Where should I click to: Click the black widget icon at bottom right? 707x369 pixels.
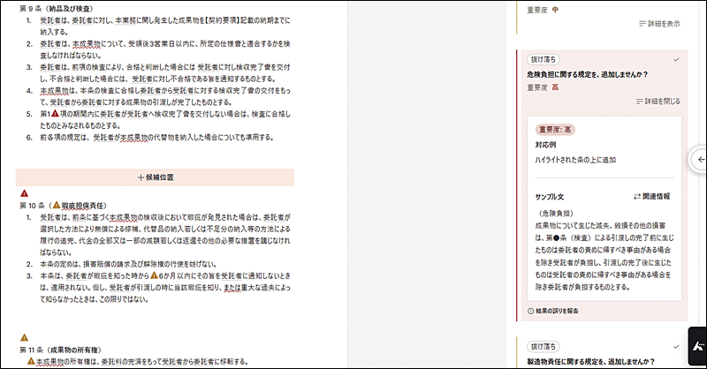(x=697, y=345)
